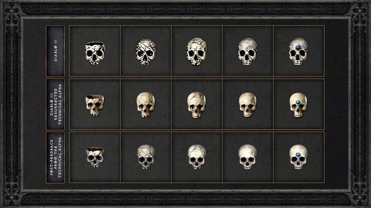Click the flawless skull in Post-Feedback row
371x208 pixels.
coord(247,157)
